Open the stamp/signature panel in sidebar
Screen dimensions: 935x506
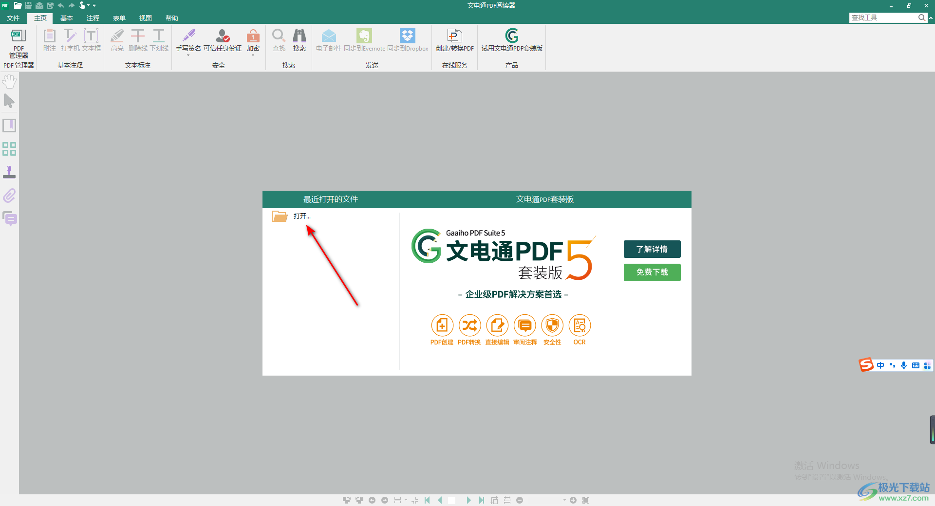point(9,172)
